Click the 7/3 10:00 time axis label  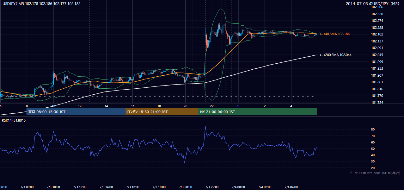coord(53,187)
